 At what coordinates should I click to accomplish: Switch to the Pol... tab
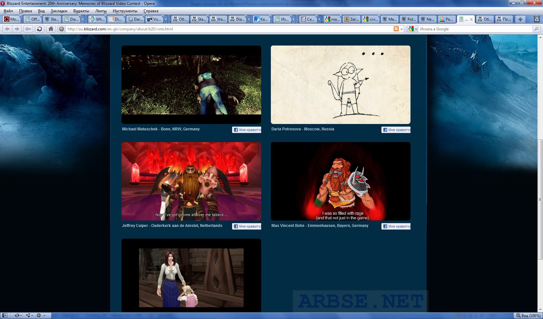coord(409,19)
